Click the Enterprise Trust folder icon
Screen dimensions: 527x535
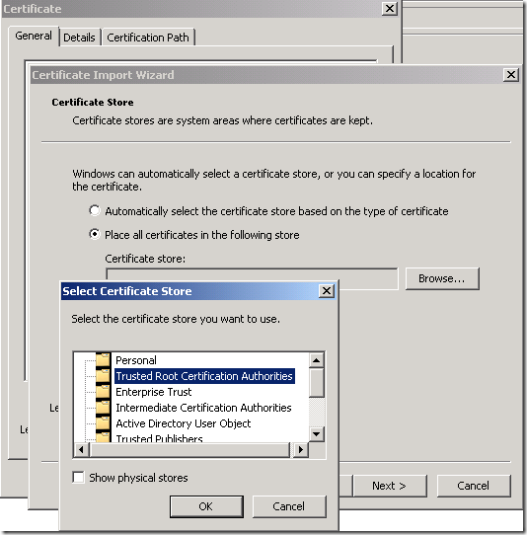tap(103, 391)
